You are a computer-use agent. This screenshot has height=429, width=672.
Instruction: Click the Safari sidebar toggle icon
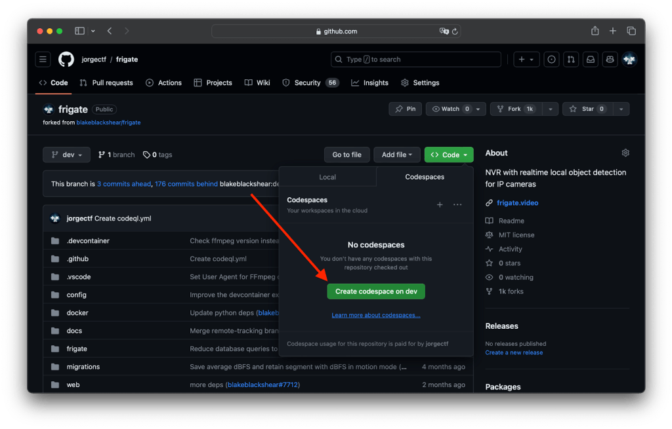[79, 31]
